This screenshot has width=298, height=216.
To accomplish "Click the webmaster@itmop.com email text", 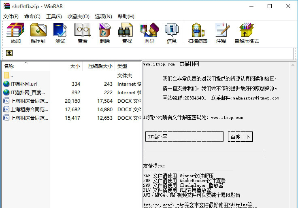I will (x=256, y=98).
